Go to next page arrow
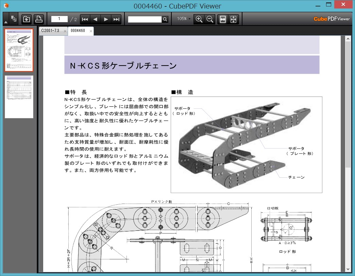The width and height of the screenshot is (355, 276). tap(106, 19)
